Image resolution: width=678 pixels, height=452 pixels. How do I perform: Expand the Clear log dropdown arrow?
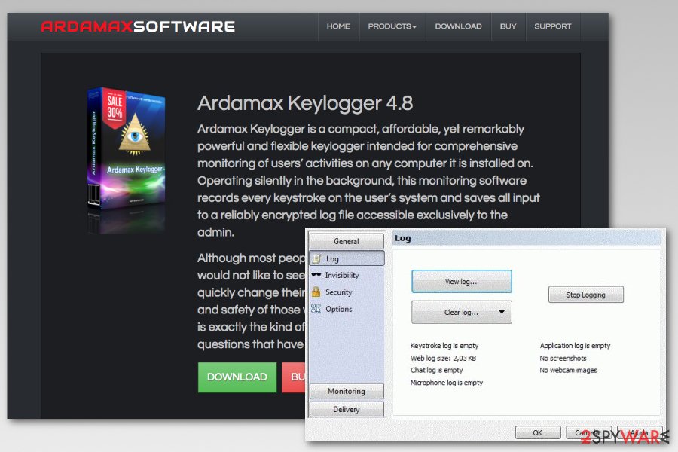(x=502, y=312)
